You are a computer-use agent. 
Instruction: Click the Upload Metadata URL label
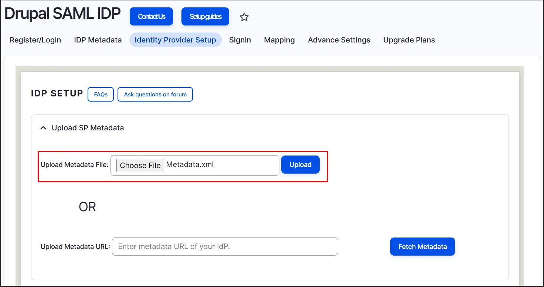(x=75, y=247)
